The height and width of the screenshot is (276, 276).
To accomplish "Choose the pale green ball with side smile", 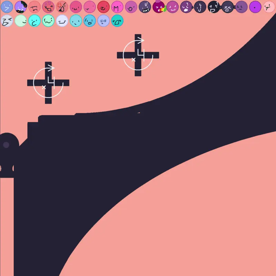I will (21, 21).
